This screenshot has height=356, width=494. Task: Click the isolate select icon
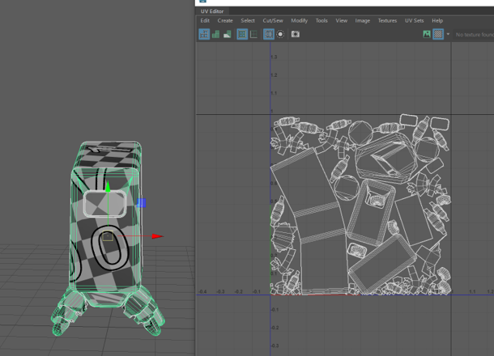(x=269, y=34)
